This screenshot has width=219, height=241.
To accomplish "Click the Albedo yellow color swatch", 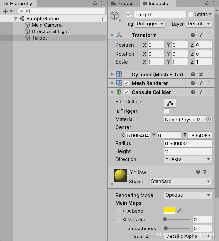I will point(169,210).
